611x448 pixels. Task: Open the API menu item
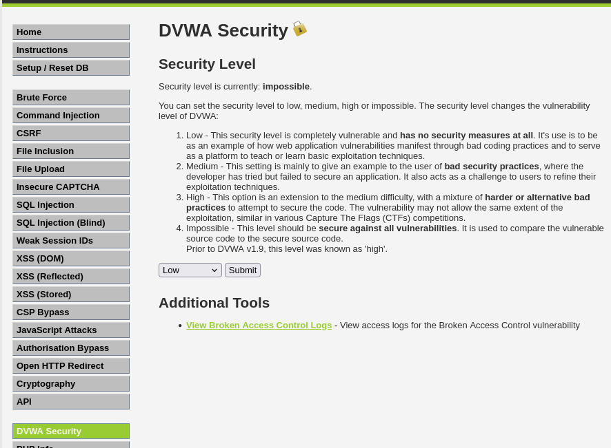(71, 401)
